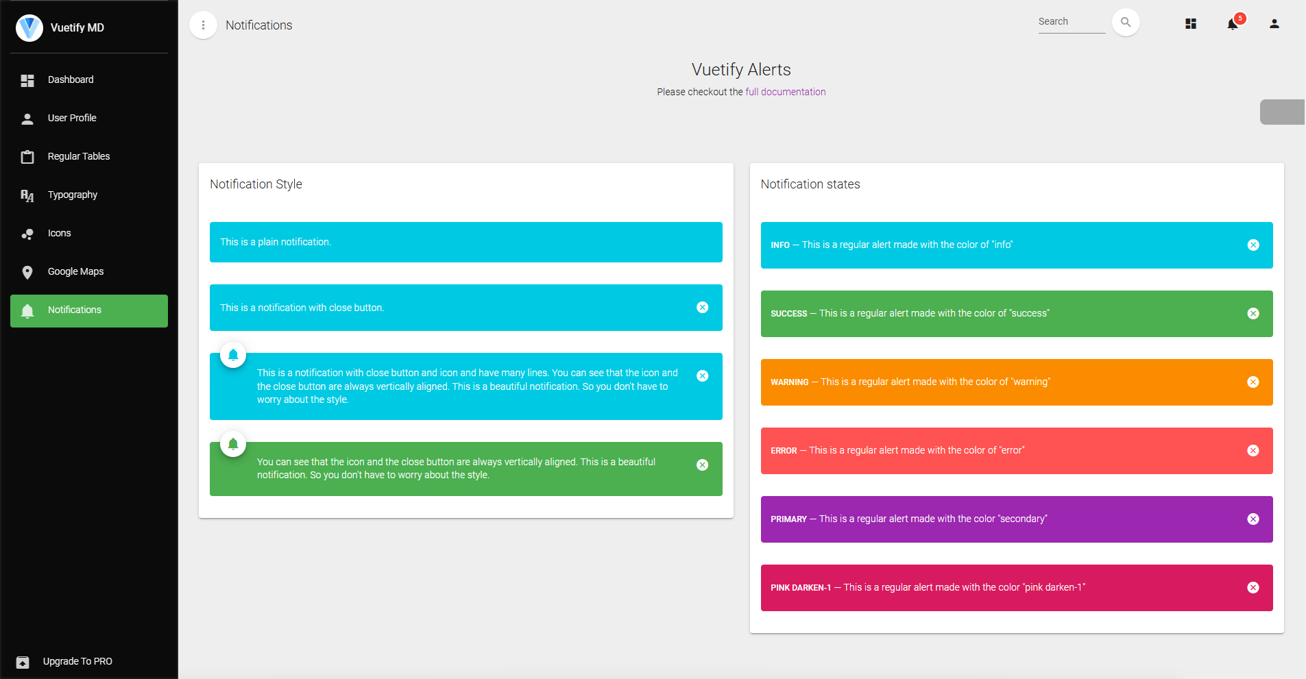Viewport: 1306px width, 679px height.
Task: Open the full documentation link
Action: [785, 92]
